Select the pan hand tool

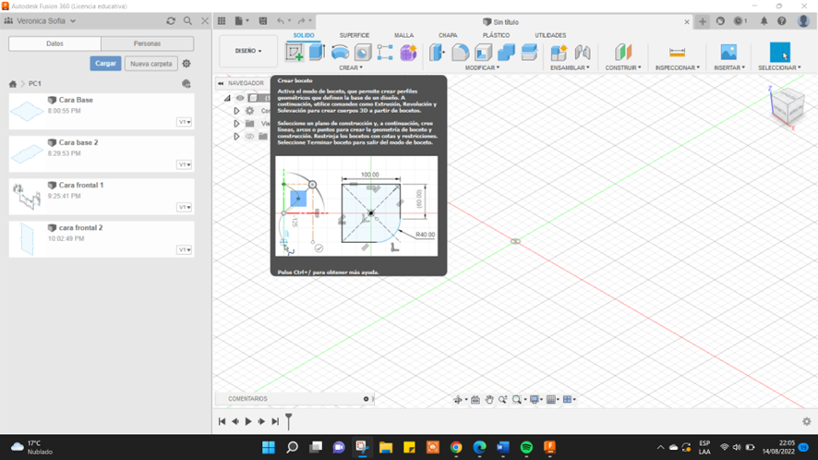(488, 399)
